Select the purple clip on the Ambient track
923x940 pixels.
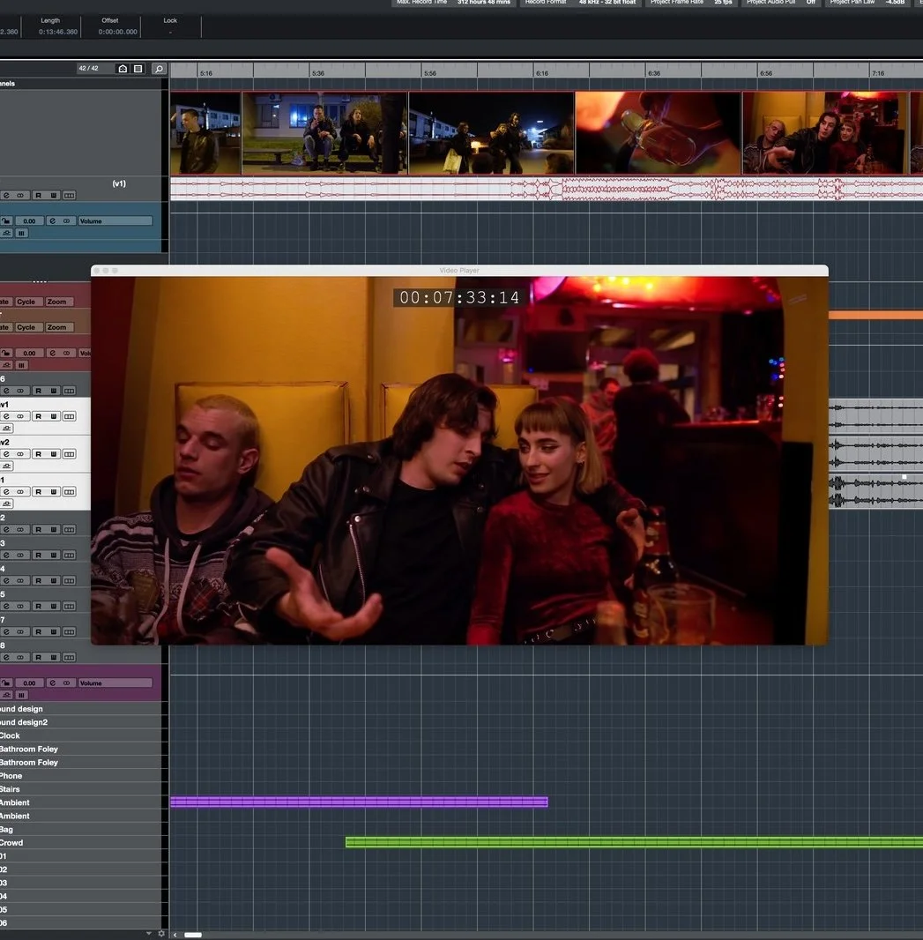(359, 802)
